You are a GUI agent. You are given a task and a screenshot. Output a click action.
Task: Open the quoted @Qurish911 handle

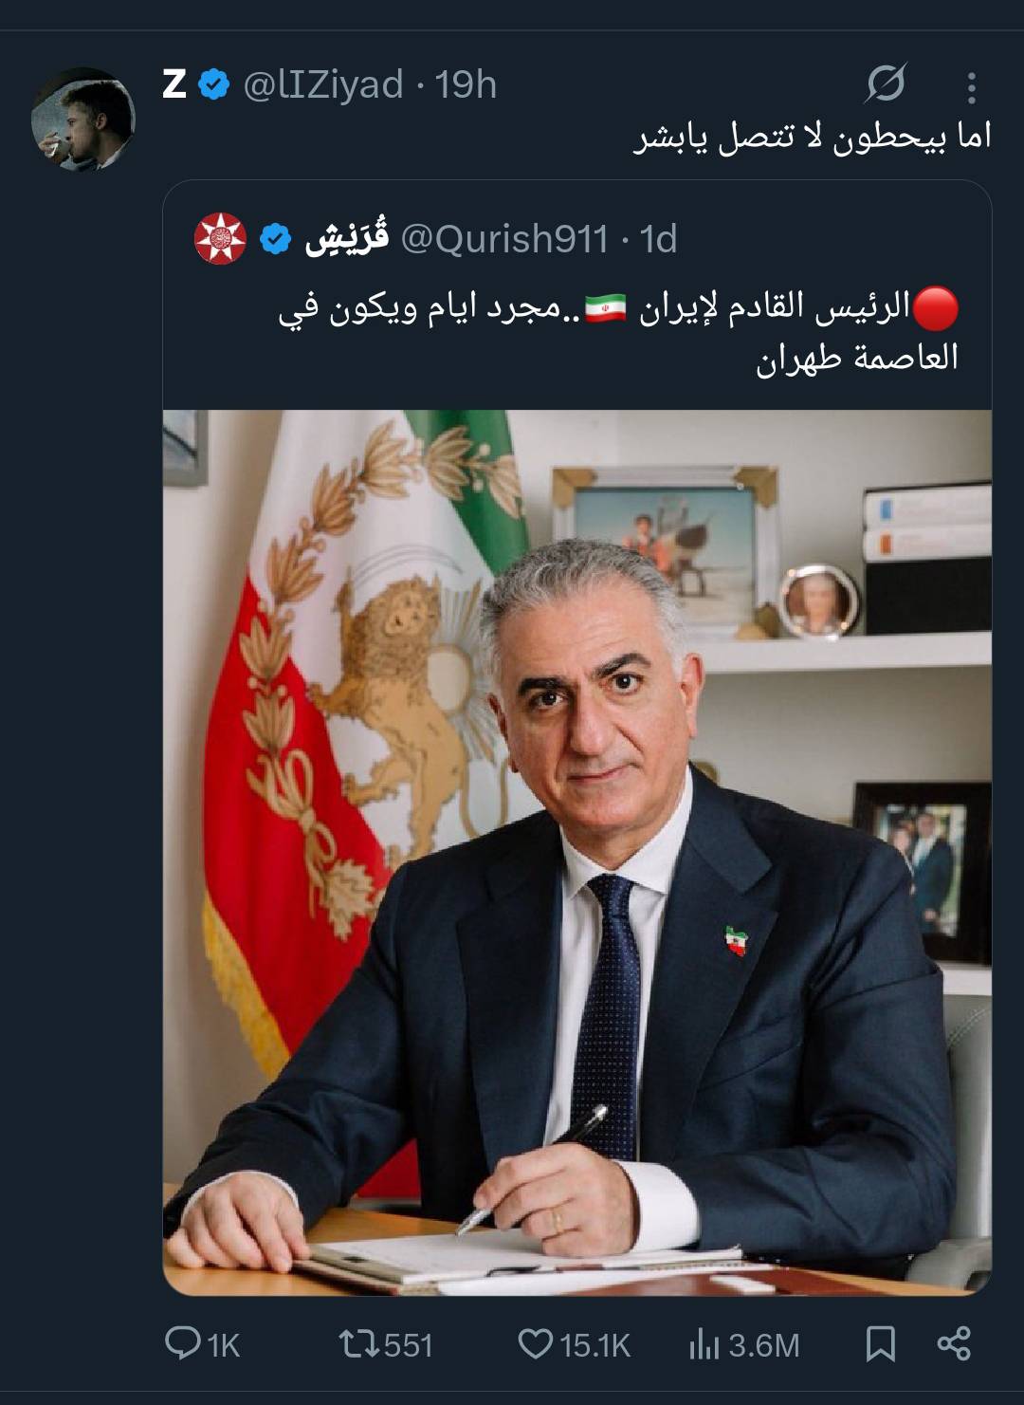(504, 239)
